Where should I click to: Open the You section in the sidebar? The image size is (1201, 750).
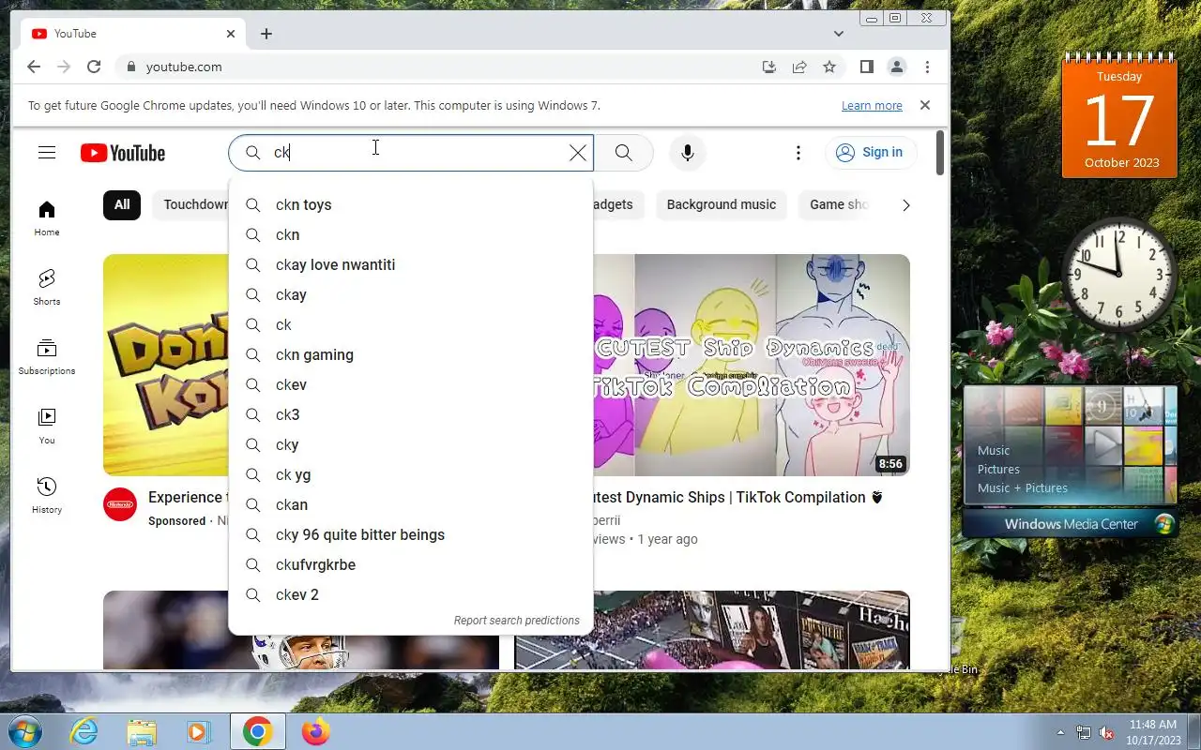pyautogui.click(x=47, y=427)
